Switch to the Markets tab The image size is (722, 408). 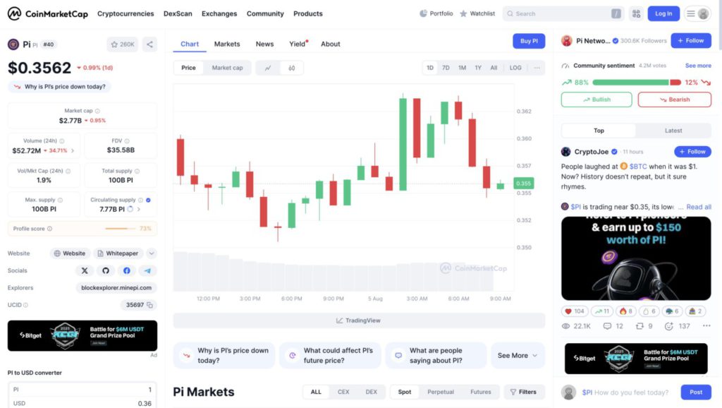pos(227,44)
